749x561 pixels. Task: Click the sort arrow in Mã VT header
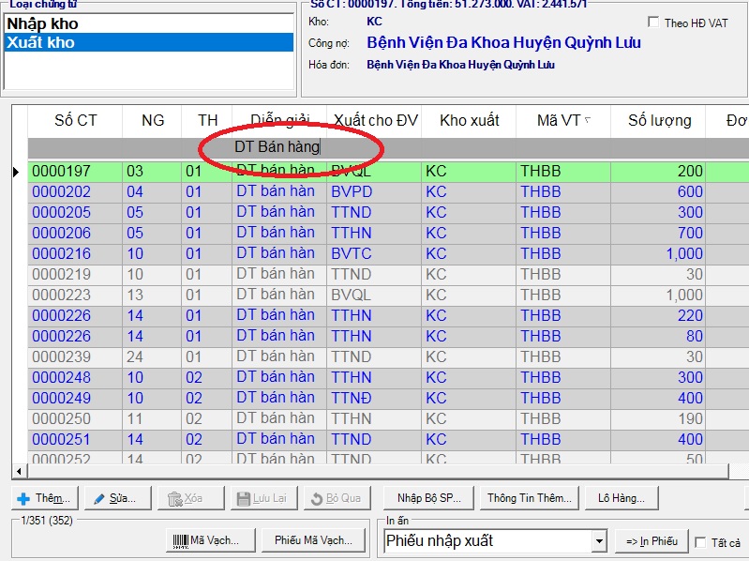tap(588, 120)
